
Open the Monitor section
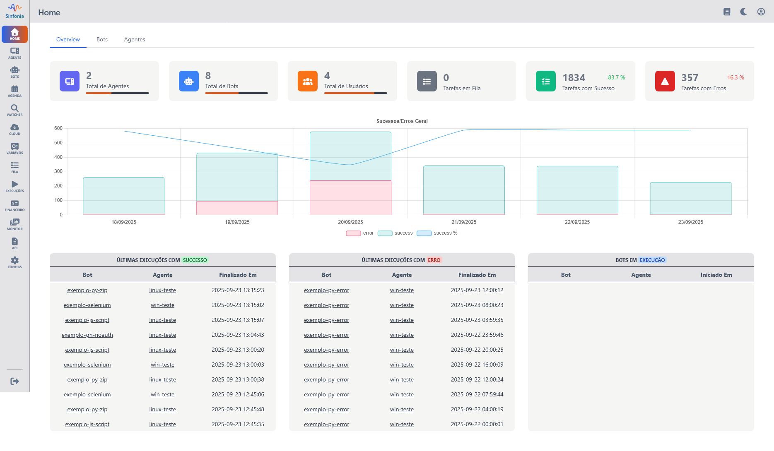pos(14,224)
